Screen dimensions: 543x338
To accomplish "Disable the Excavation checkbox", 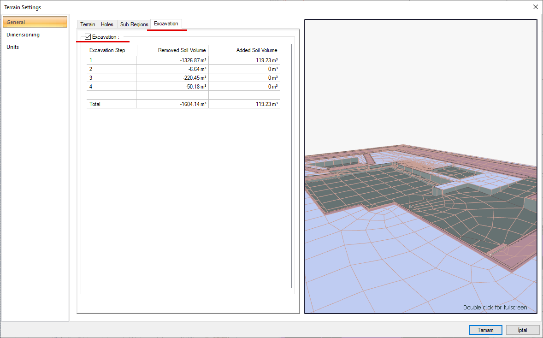I will 88,36.
